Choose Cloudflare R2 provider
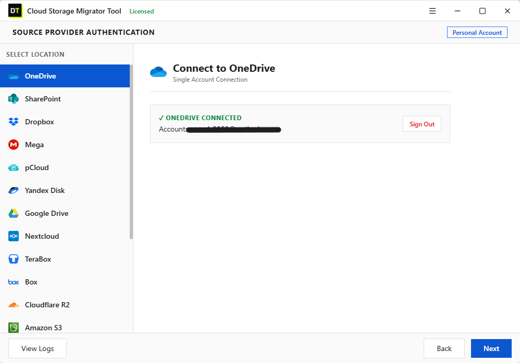The height and width of the screenshot is (363, 520). click(65, 305)
